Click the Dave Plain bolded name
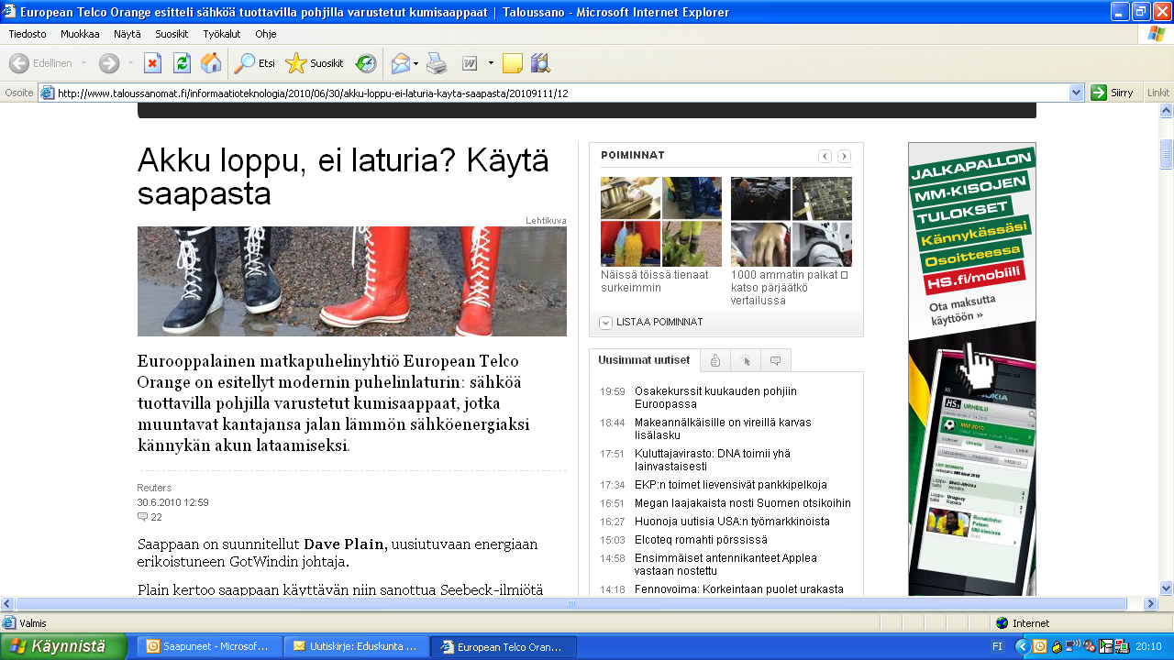The height and width of the screenshot is (660, 1174). [x=345, y=544]
